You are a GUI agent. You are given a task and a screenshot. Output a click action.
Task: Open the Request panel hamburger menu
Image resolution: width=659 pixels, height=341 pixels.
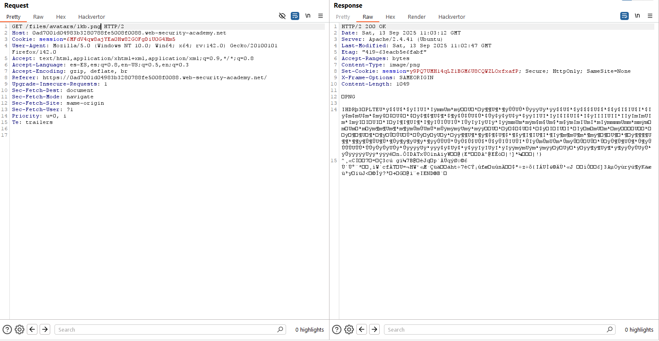321,16
